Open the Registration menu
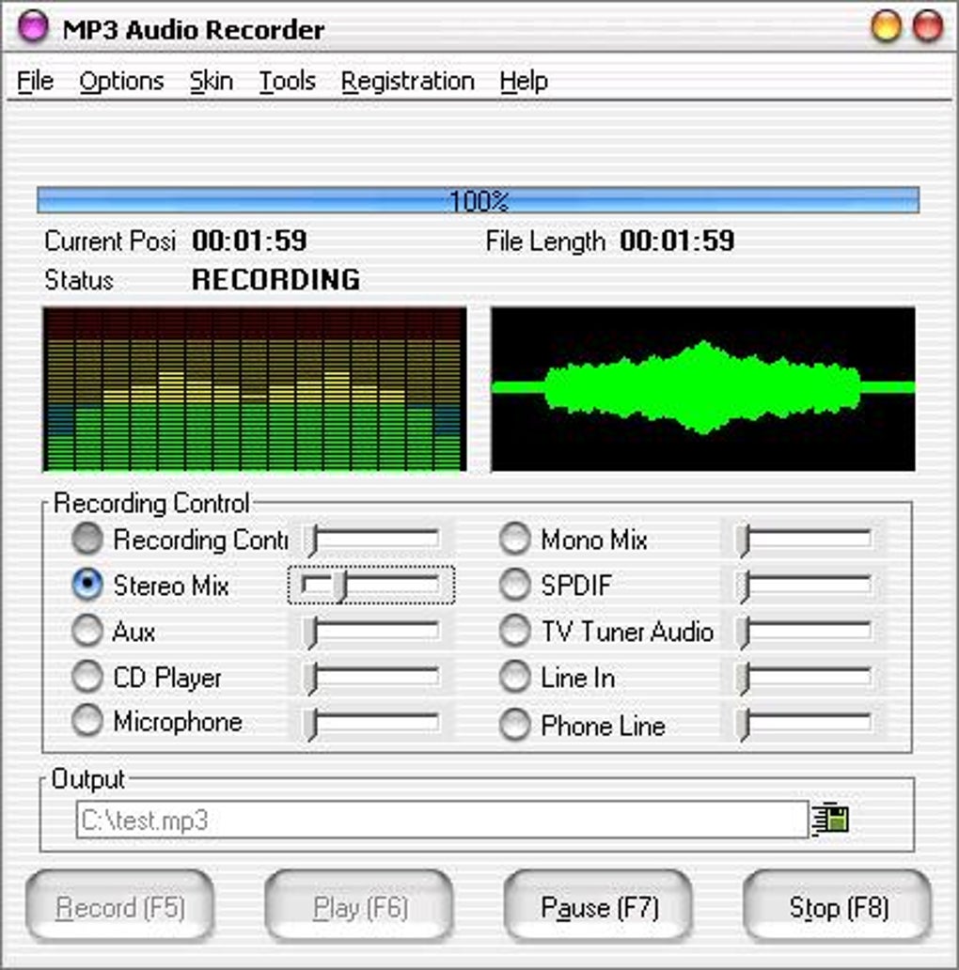959x970 pixels. tap(408, 81)
